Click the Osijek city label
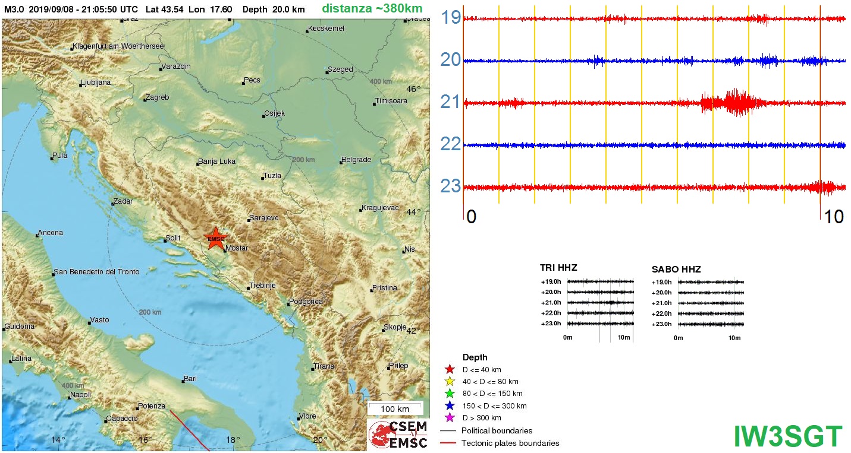 [x=275, y=113]
